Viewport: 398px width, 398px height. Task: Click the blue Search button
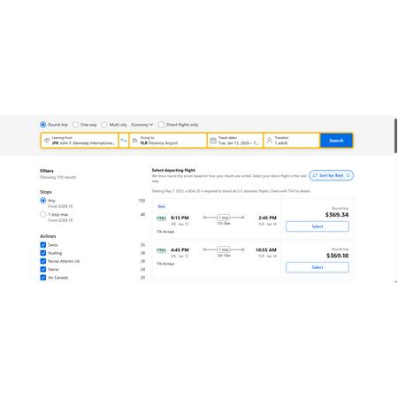pyautogui.click(x=336, y=141)
